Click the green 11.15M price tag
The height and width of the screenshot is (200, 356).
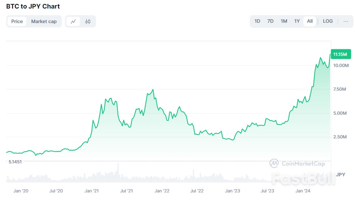pos(341,54)
